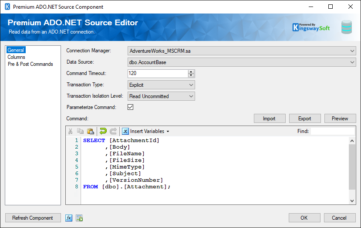The height and width of the screenshot is (228, 361).
Task: Minimize the editor window
Action: [311, 7]
